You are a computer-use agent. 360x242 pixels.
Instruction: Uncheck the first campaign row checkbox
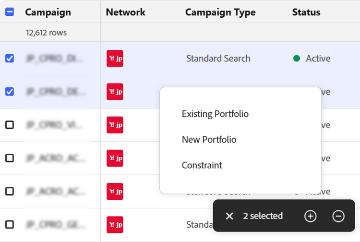(x=10, y=58)
